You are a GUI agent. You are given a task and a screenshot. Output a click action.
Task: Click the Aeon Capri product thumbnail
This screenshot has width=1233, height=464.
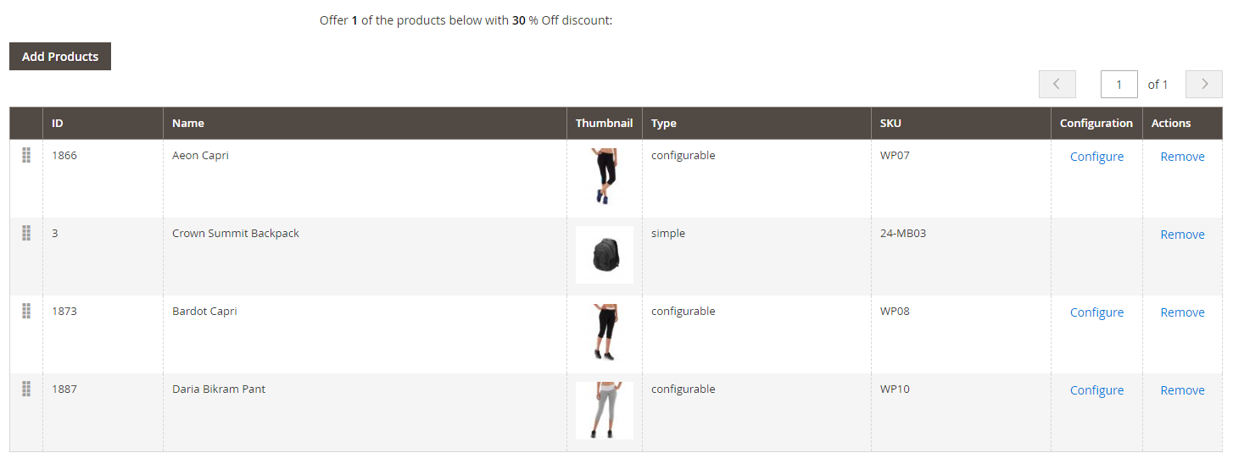coord(604,177)
